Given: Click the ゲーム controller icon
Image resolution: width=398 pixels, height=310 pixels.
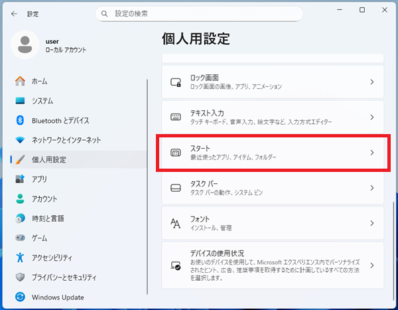Looking at the screenshot, I should [x=20, y=238].
